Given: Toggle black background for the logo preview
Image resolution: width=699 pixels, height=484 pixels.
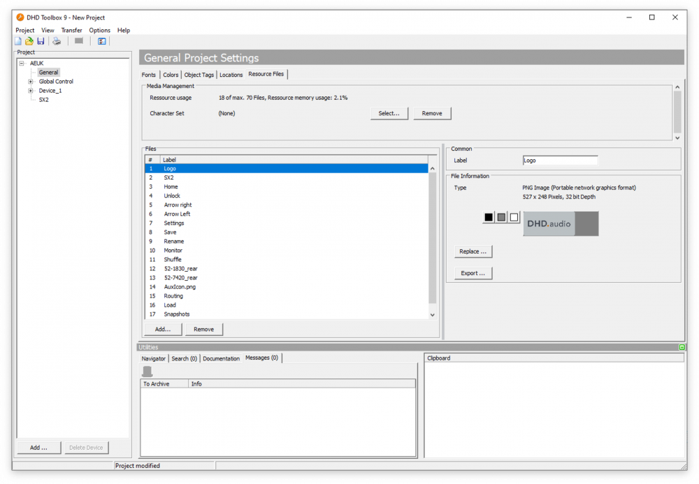Looking at the screenshot, I should 487,217.
